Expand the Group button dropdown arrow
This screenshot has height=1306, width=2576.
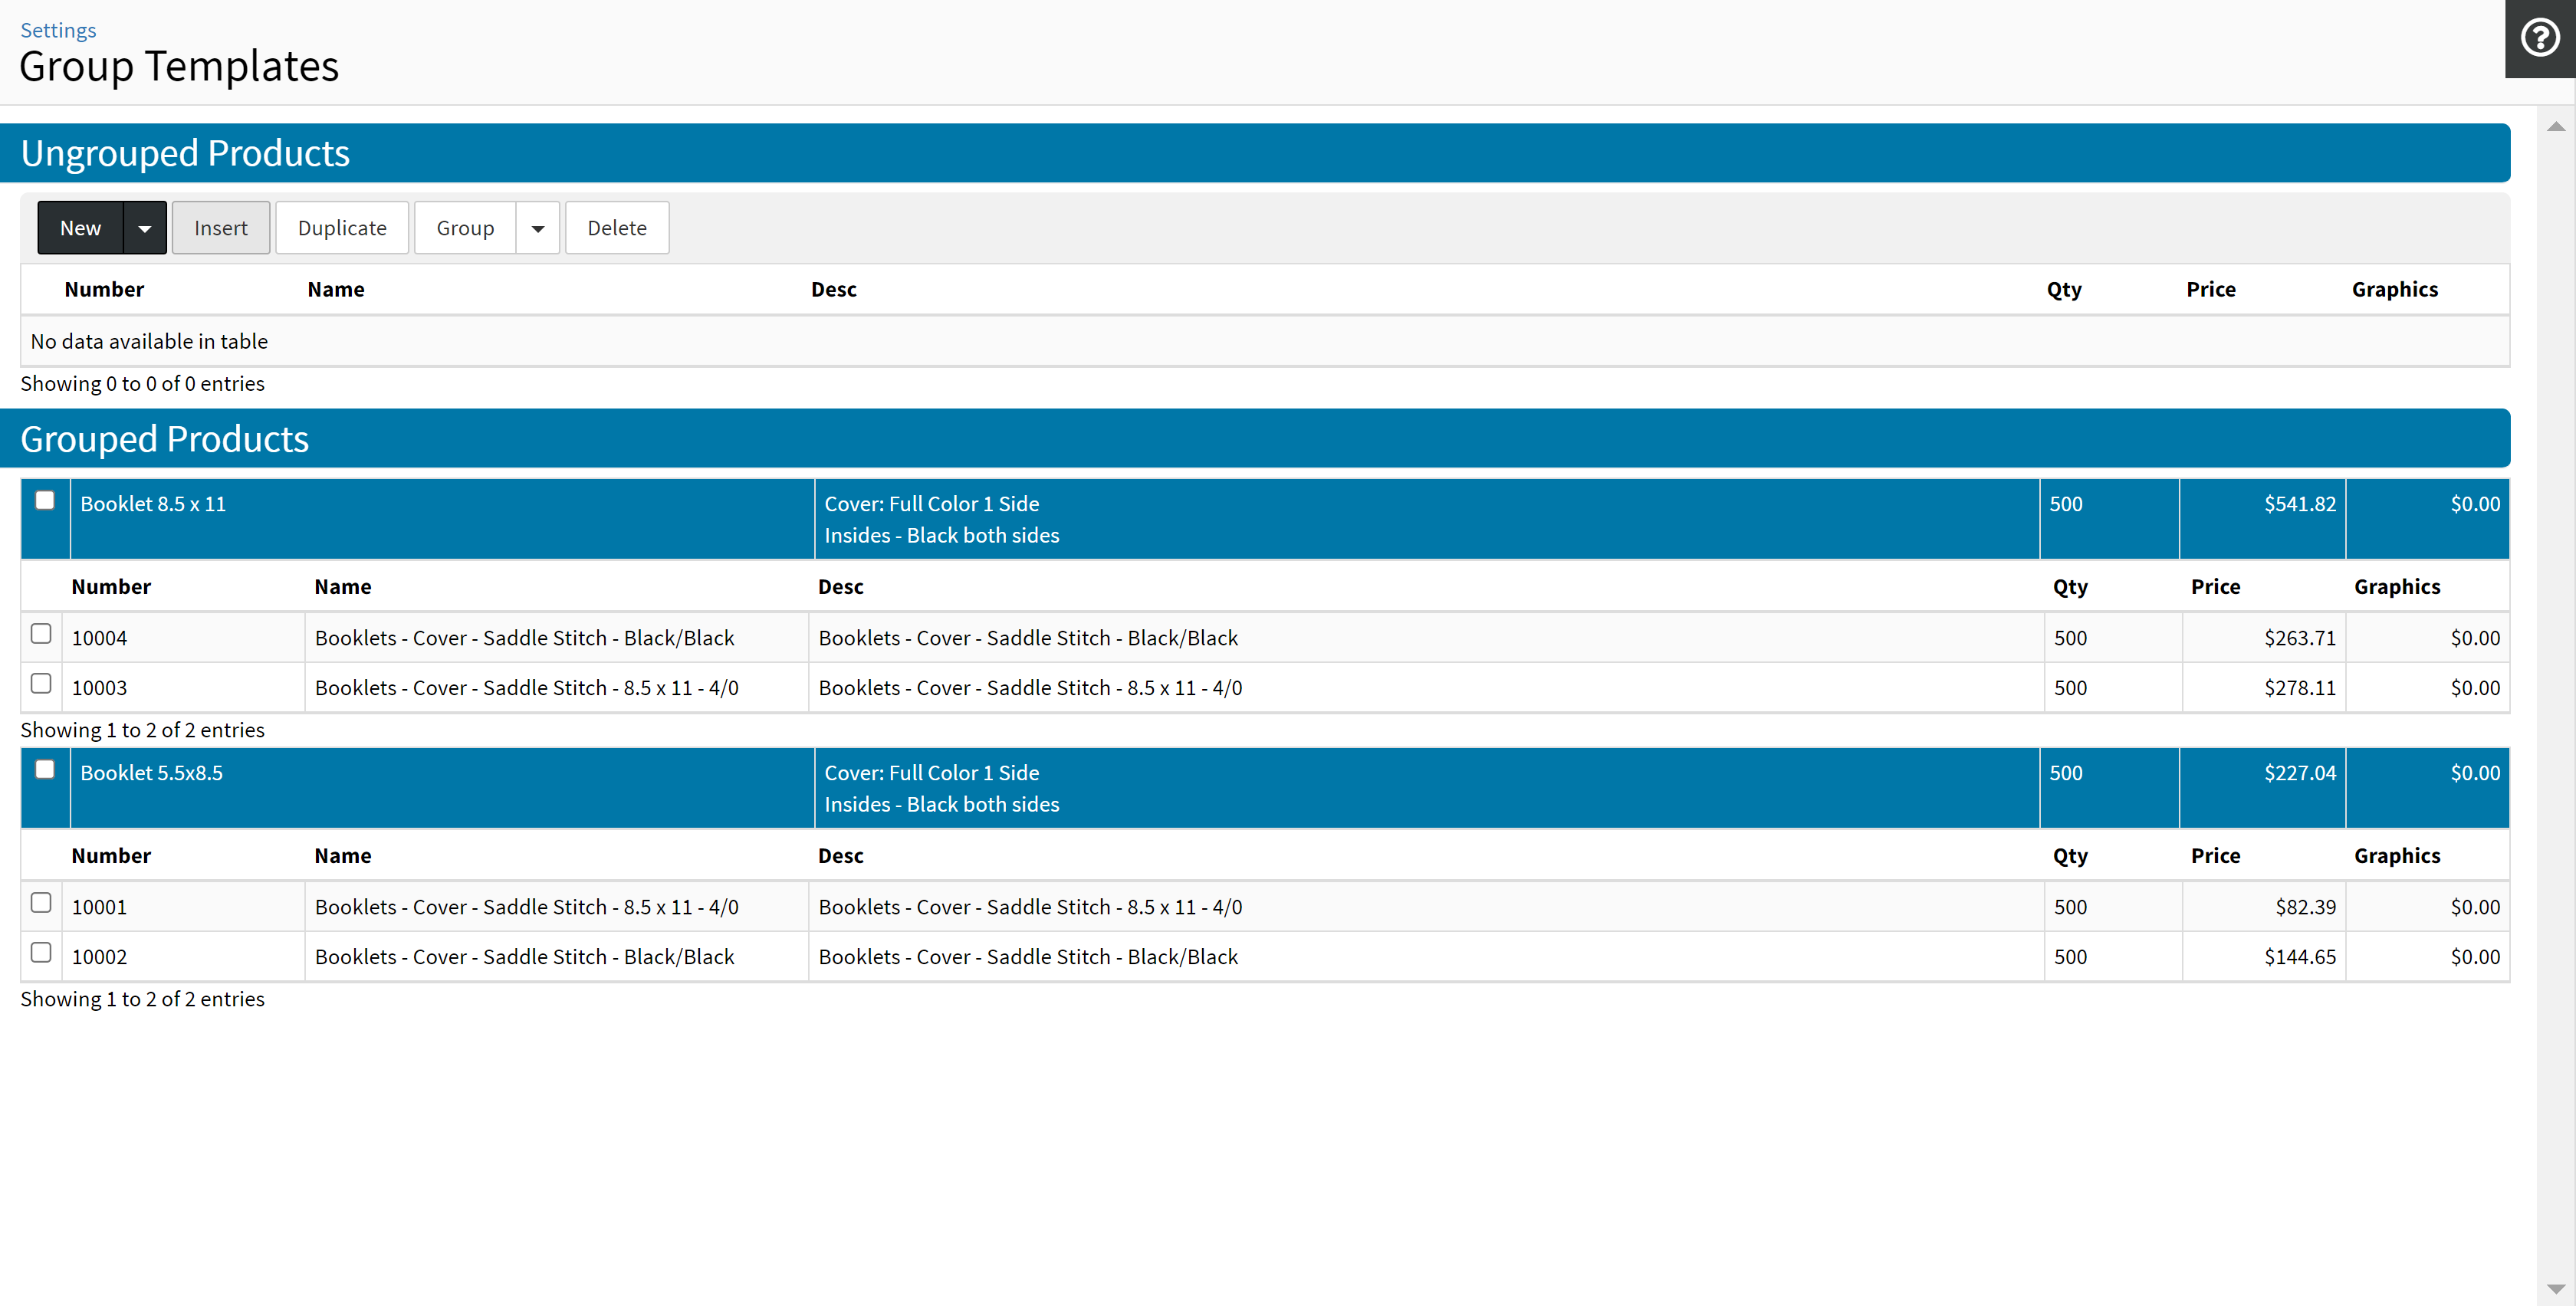tap(537, 228)
